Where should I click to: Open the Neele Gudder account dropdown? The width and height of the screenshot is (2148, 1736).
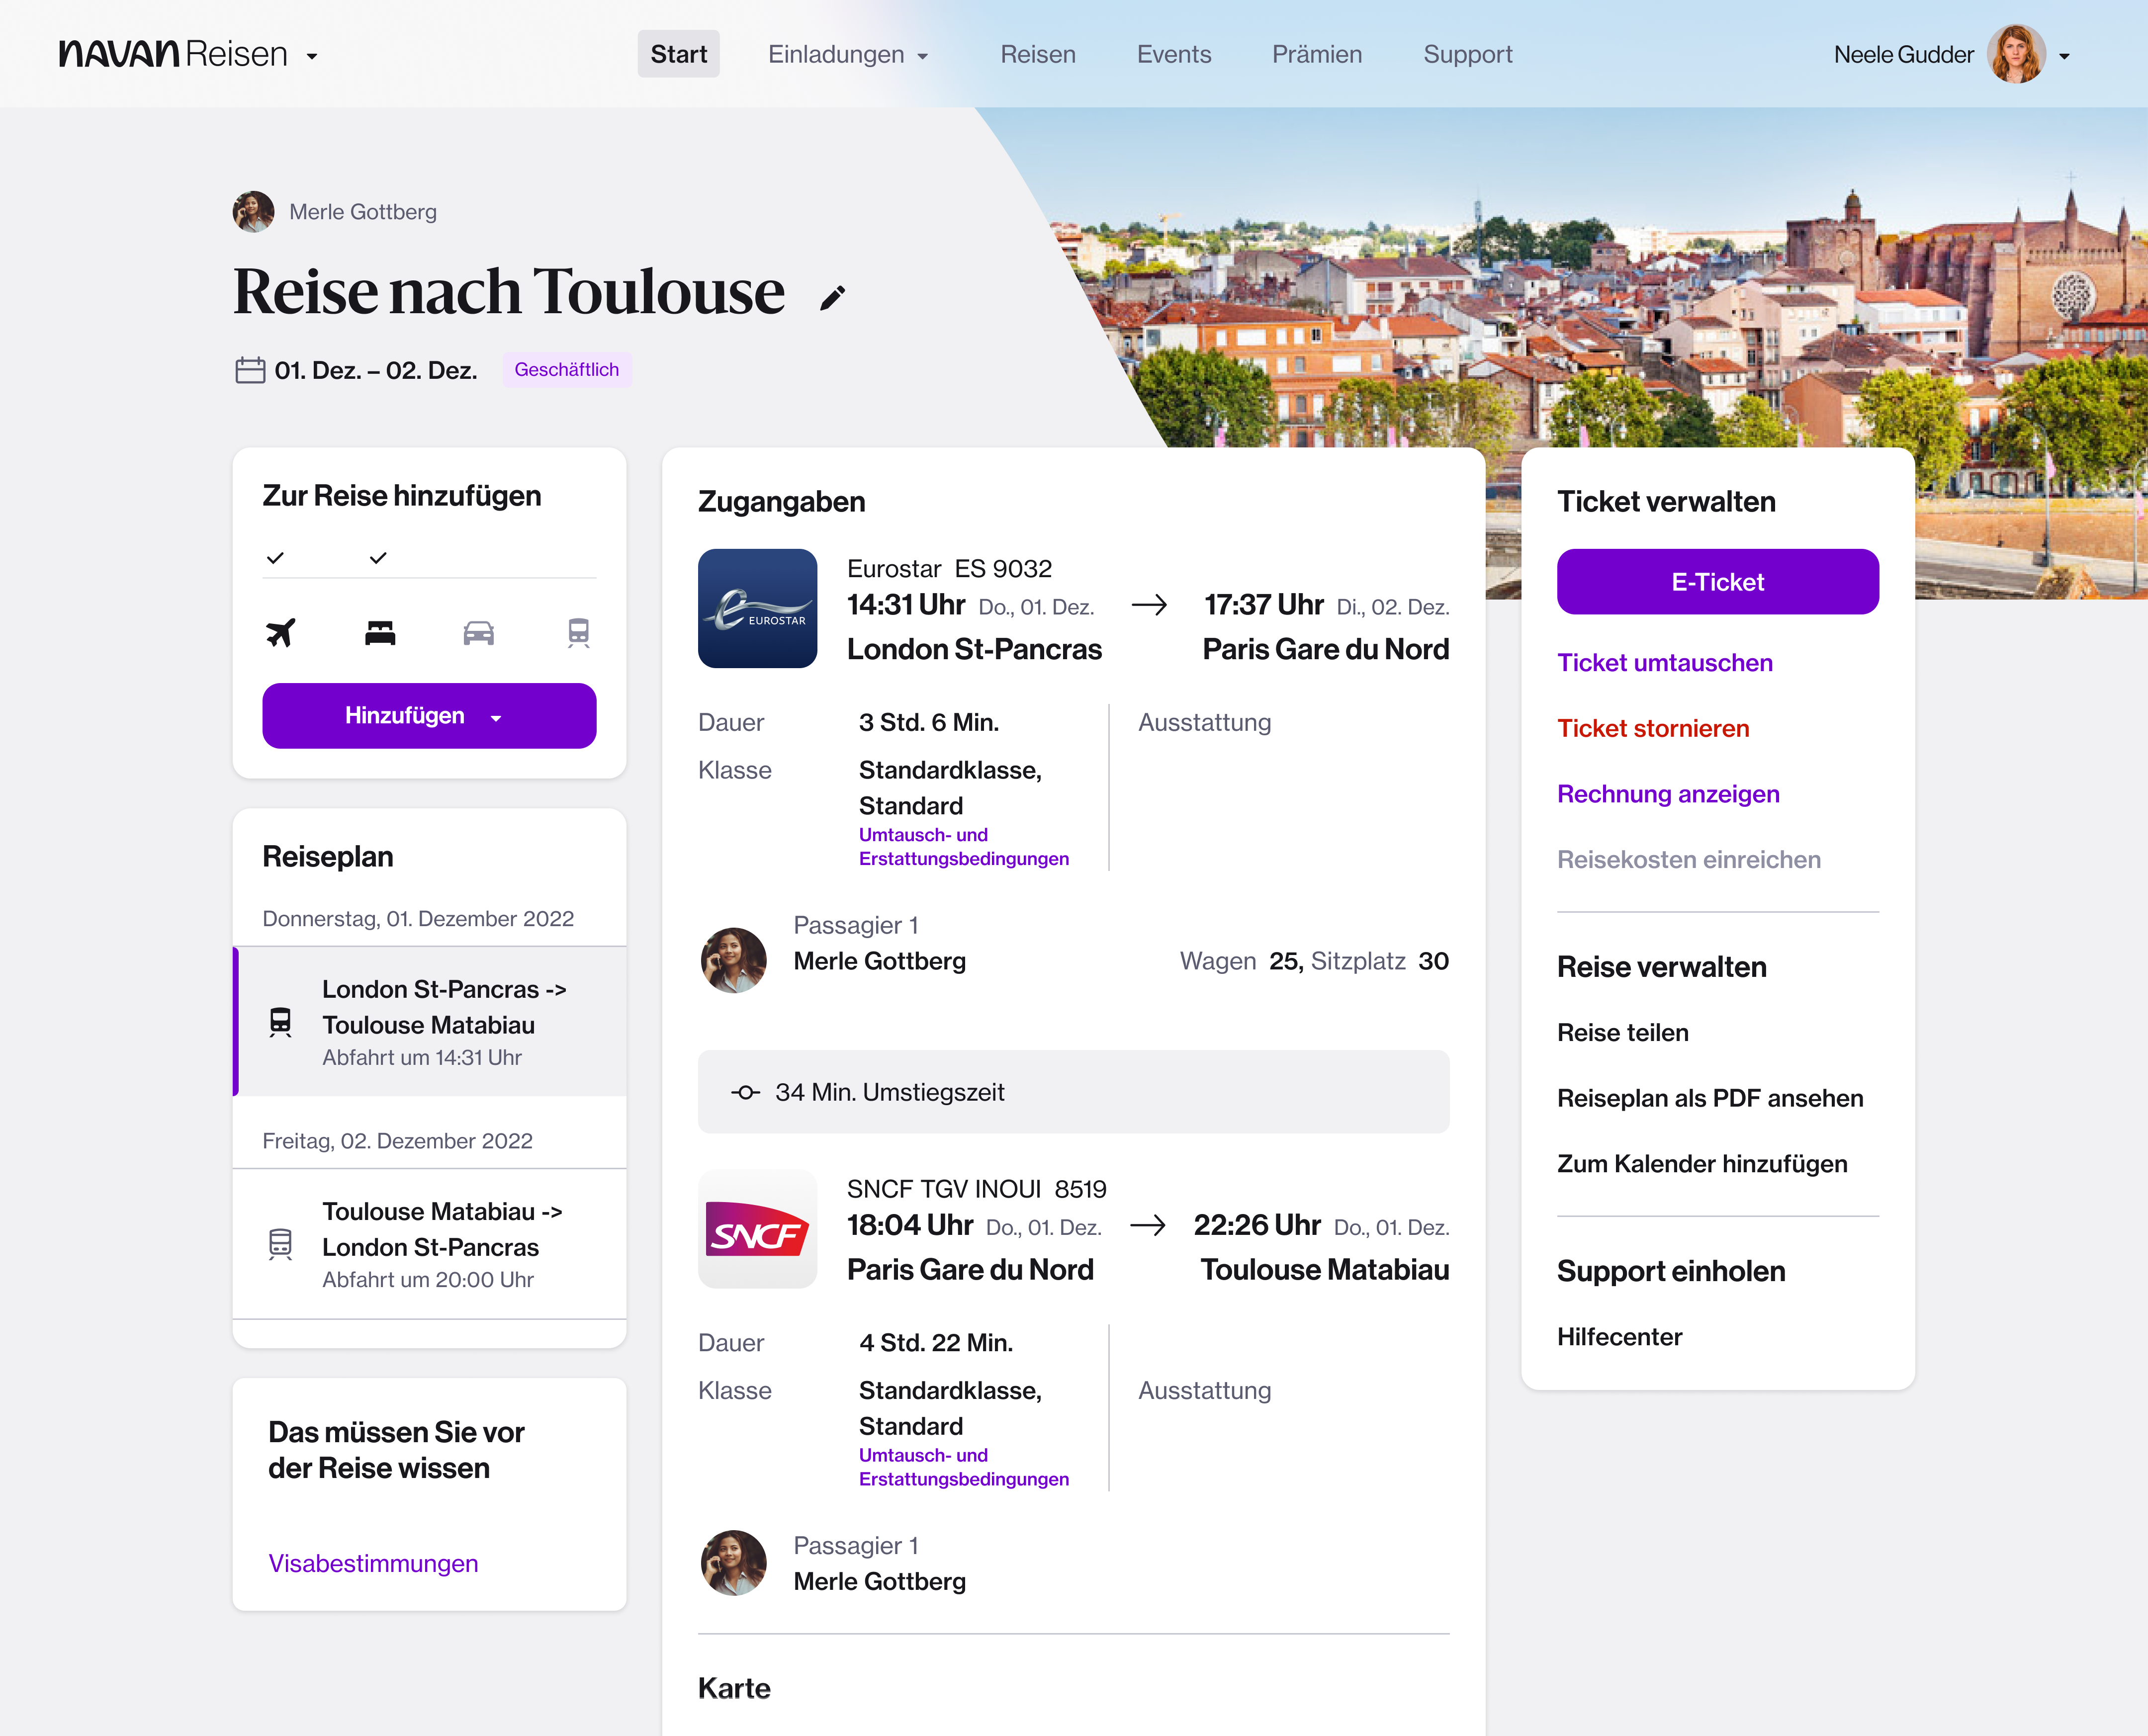pyautogui.click(x=2063, y=56)
